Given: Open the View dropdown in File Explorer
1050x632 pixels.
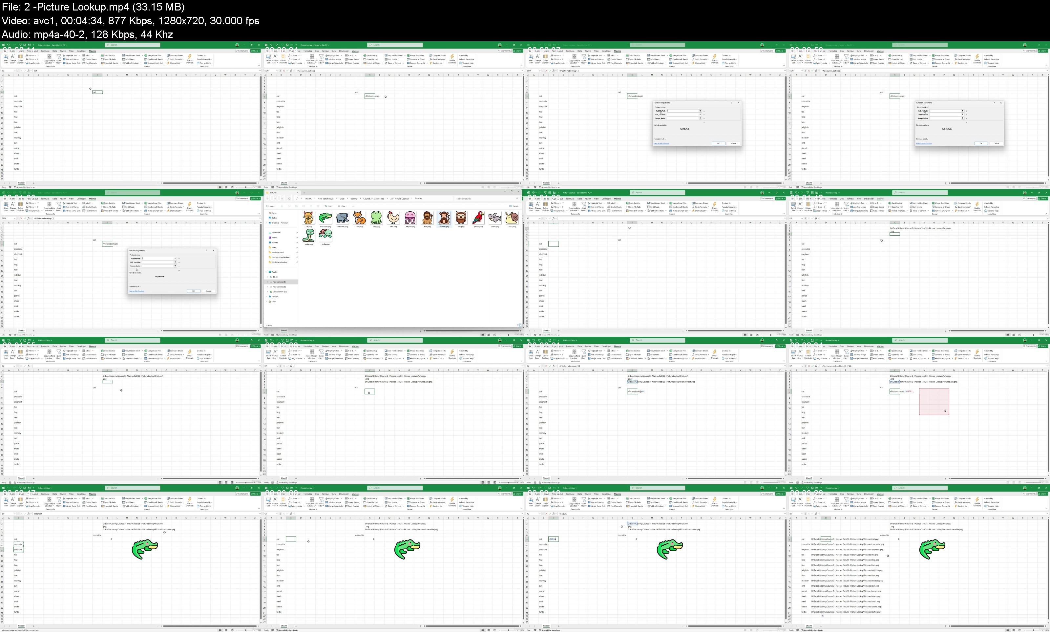Looking at the screenshot, I should click(x=343, y=206).
